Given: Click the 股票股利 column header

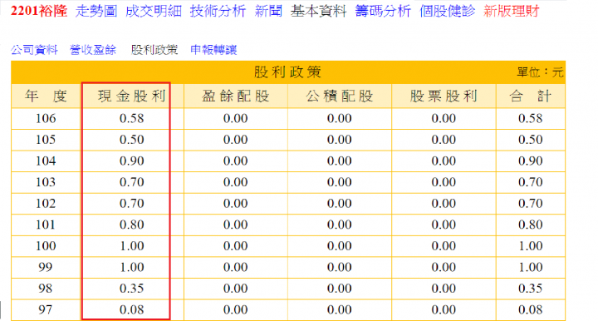Looking at the screenshot, I should point(444,96).
